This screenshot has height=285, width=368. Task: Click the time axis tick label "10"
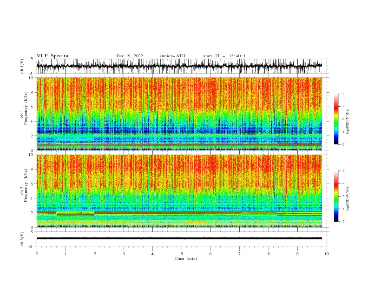[327, 254]
